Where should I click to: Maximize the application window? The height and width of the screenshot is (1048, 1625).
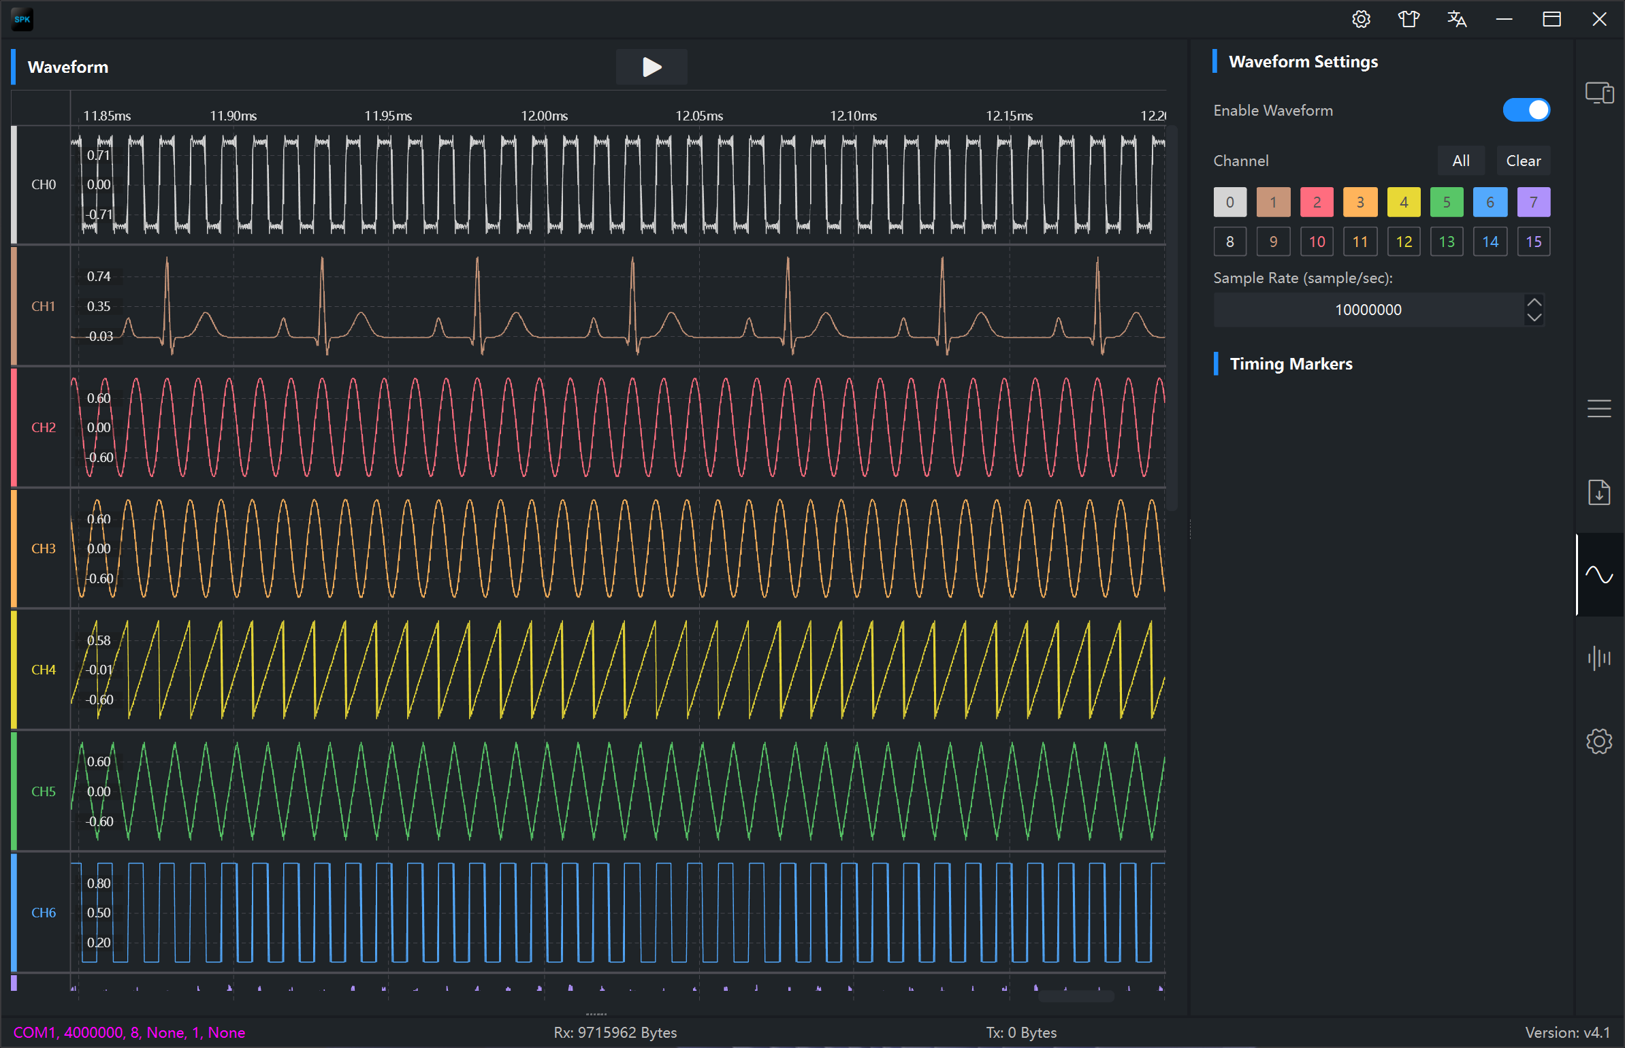pyautogui.click(x=1551, y=19)
